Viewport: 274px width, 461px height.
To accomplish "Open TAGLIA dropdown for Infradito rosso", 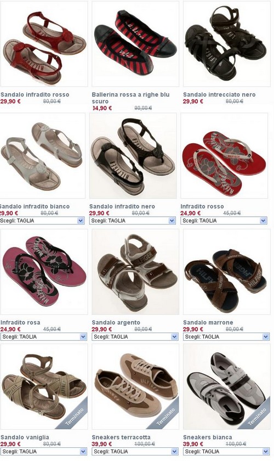I will point(224,221).
